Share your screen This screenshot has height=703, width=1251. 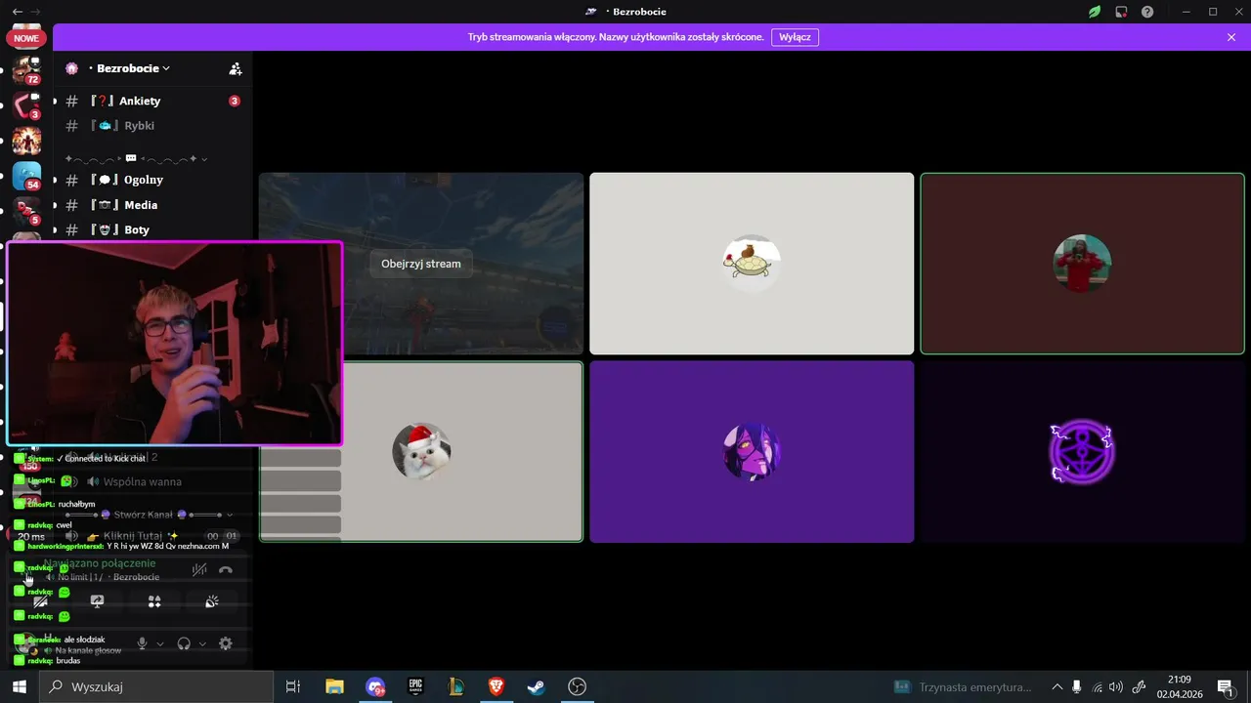tap(97, 601)
